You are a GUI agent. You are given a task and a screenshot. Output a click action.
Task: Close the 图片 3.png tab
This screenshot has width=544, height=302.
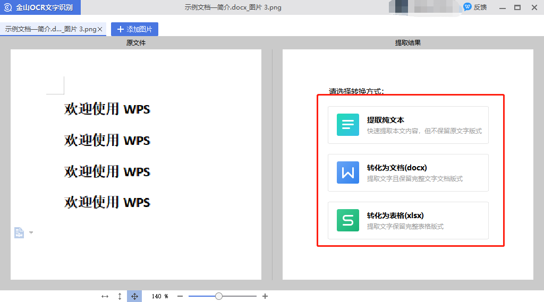point(100,29)
